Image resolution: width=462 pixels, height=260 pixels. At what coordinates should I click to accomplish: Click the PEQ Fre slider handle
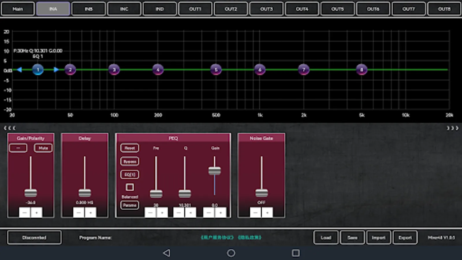point(156,194)
